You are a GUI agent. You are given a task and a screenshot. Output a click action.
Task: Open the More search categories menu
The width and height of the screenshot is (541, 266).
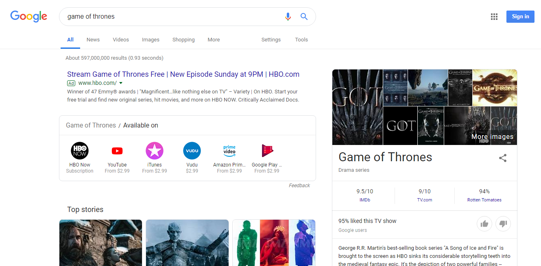click(214, 40)
